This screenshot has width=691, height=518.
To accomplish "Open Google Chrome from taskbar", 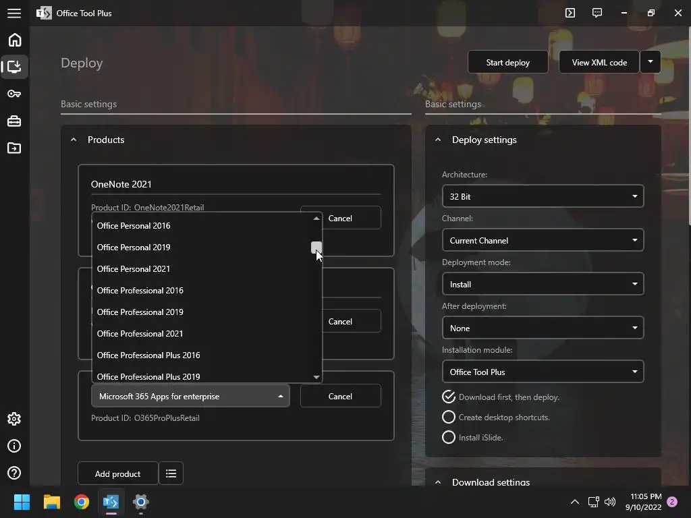I will click(82, 502).
